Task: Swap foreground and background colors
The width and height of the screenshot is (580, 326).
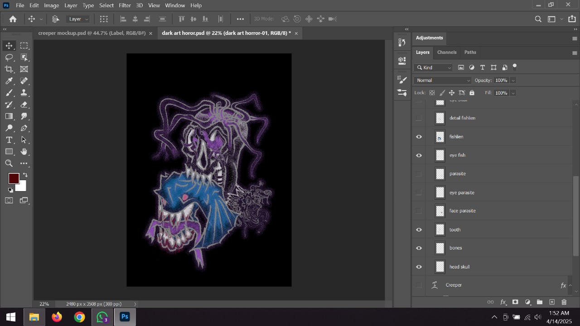Action: (x=25, y=175)
